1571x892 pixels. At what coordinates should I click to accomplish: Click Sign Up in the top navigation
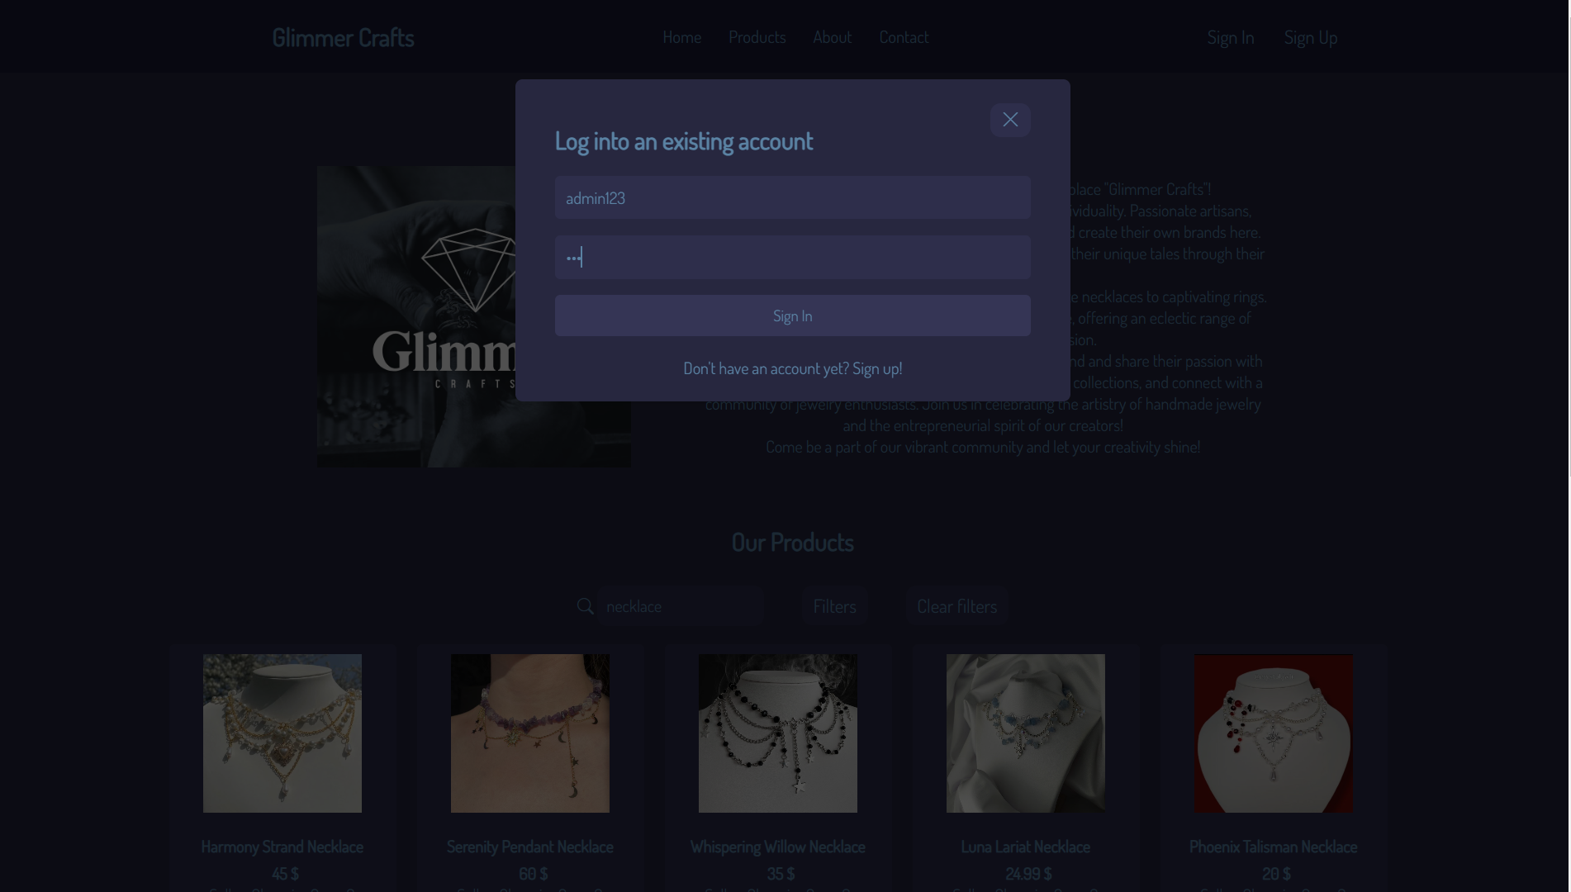tap(1310, 37)
